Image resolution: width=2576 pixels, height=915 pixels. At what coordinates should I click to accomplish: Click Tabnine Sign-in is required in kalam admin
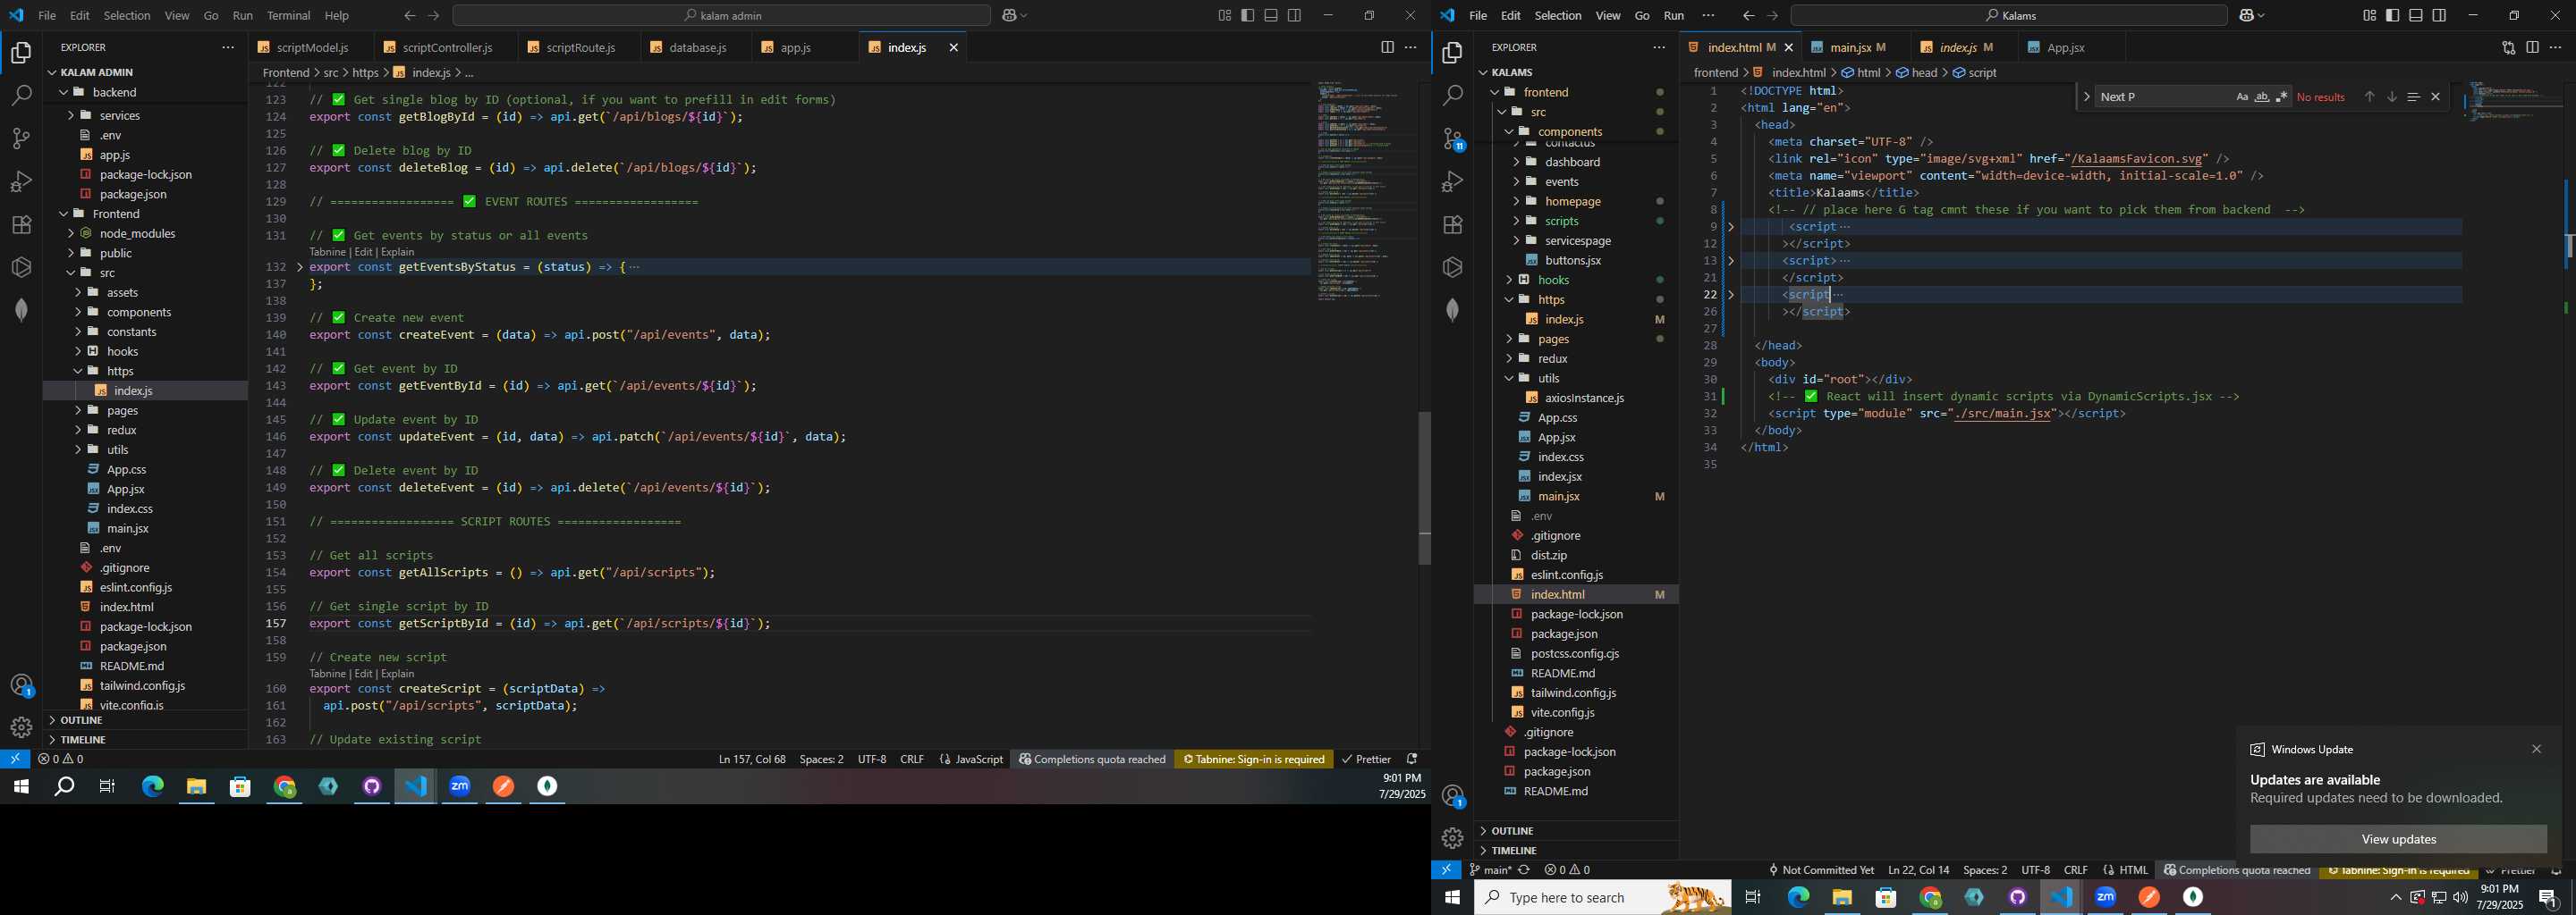coord(1254,760)
